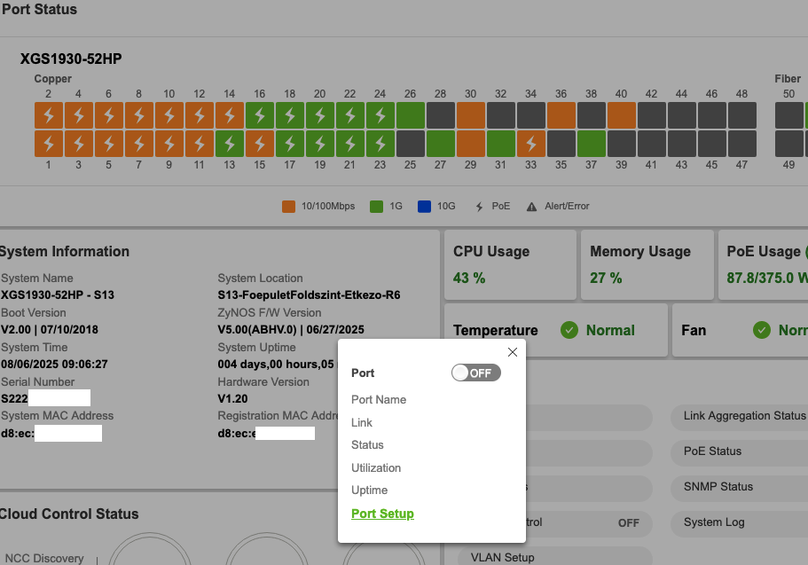Click green PoE port 16
This screenshot has height=565, width=808.
pos(260,115)
